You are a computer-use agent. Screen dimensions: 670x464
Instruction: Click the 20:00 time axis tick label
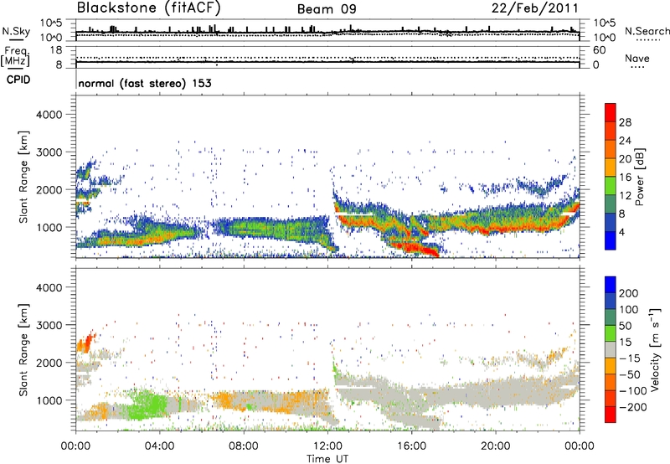[x=496, y=446]
